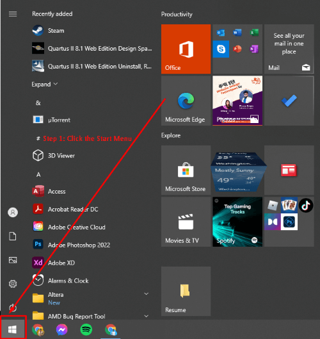Open the To Do checkmark tile
The width and height of the screenshot is (320, 339).
click(x=289, y=101)
